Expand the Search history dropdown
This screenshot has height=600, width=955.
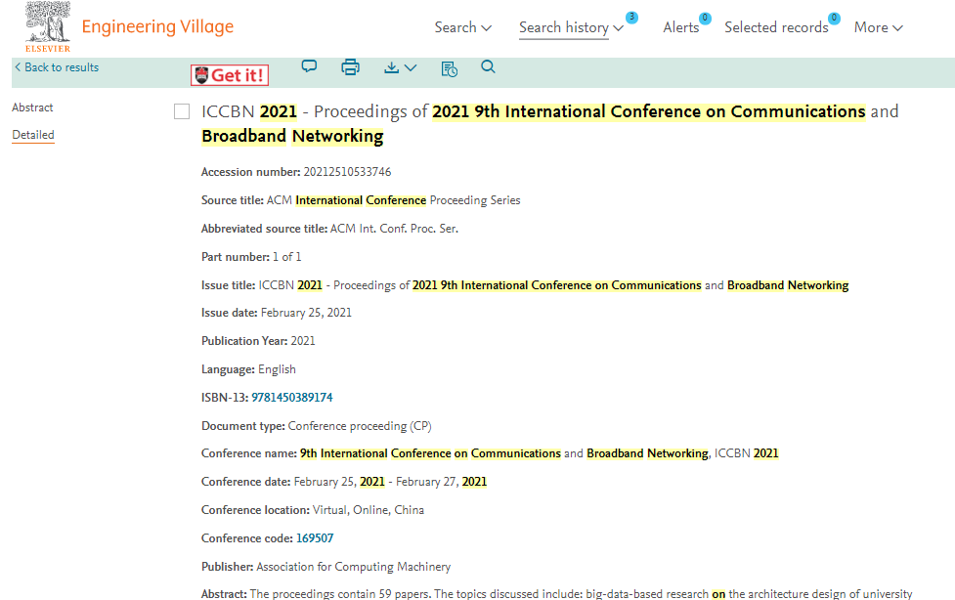pos(571,27)
